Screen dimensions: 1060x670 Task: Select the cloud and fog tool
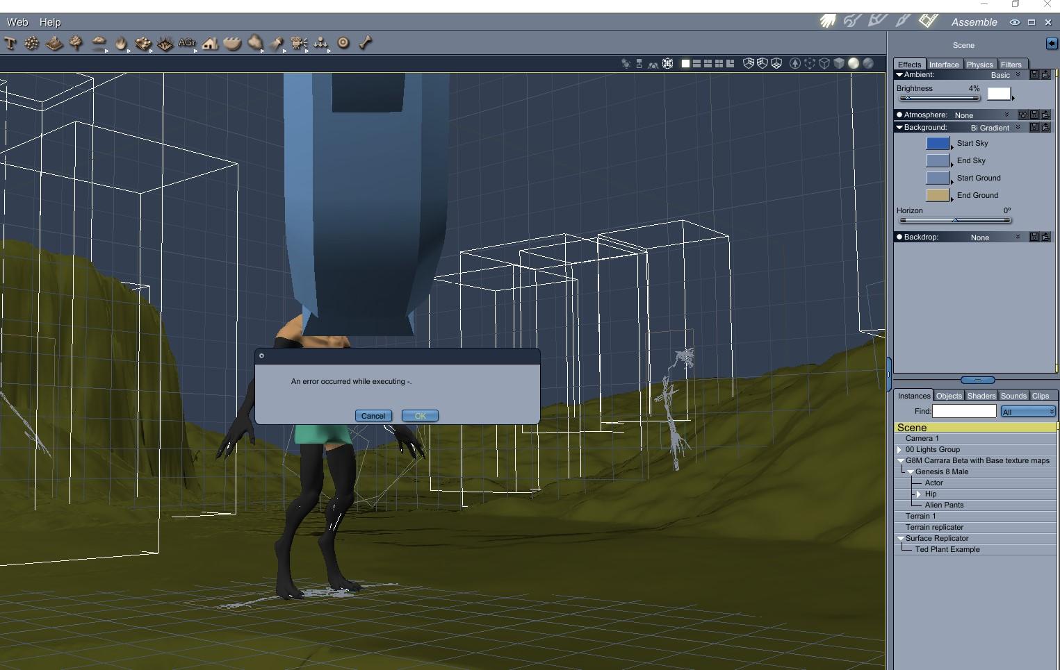click(x=99, y=43)
